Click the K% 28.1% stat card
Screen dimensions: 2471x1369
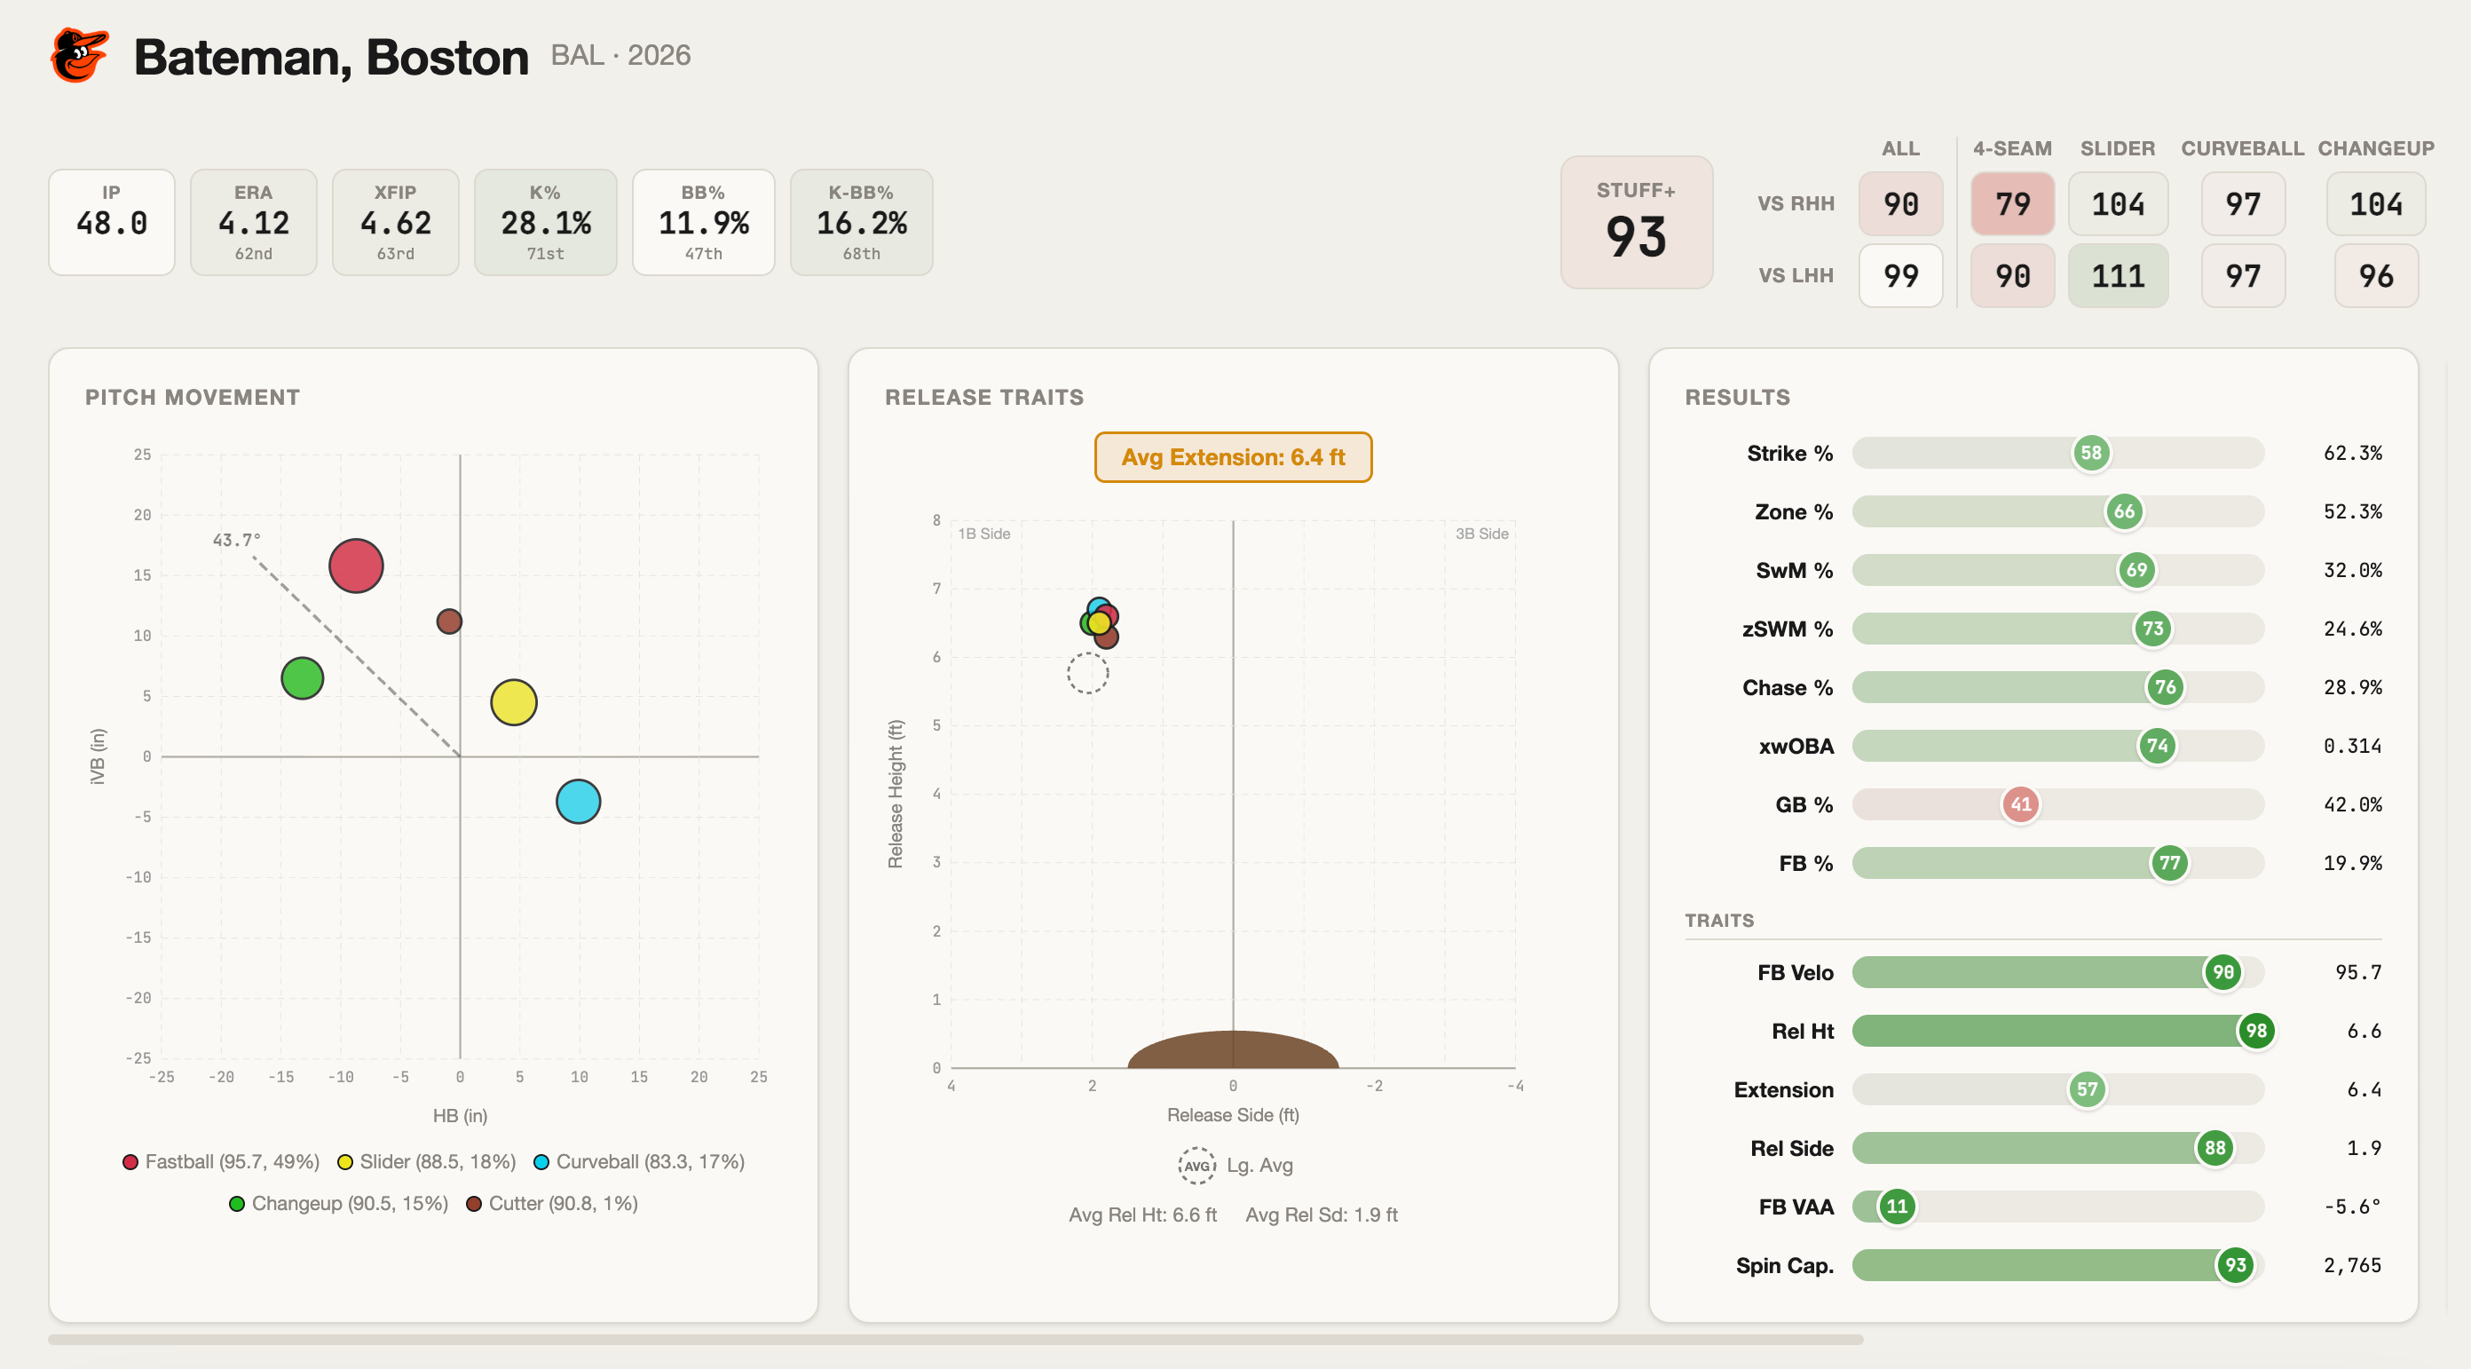pos(546,223)
